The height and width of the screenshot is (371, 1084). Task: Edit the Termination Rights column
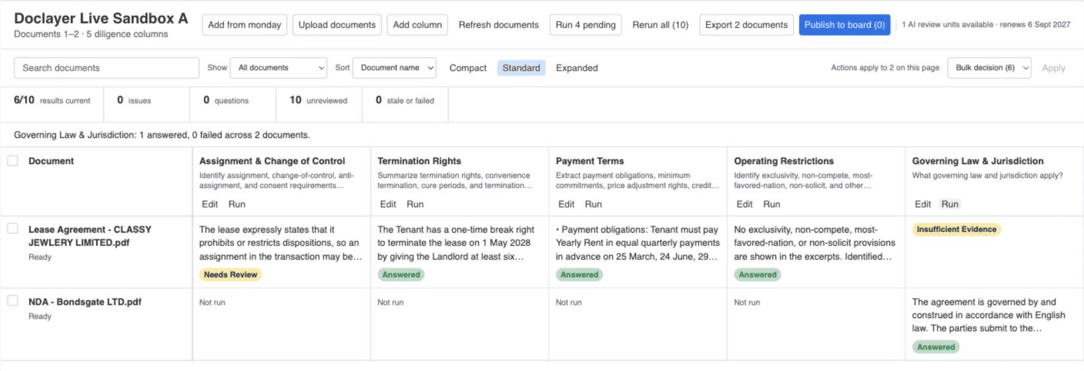[x=388, y=204]
